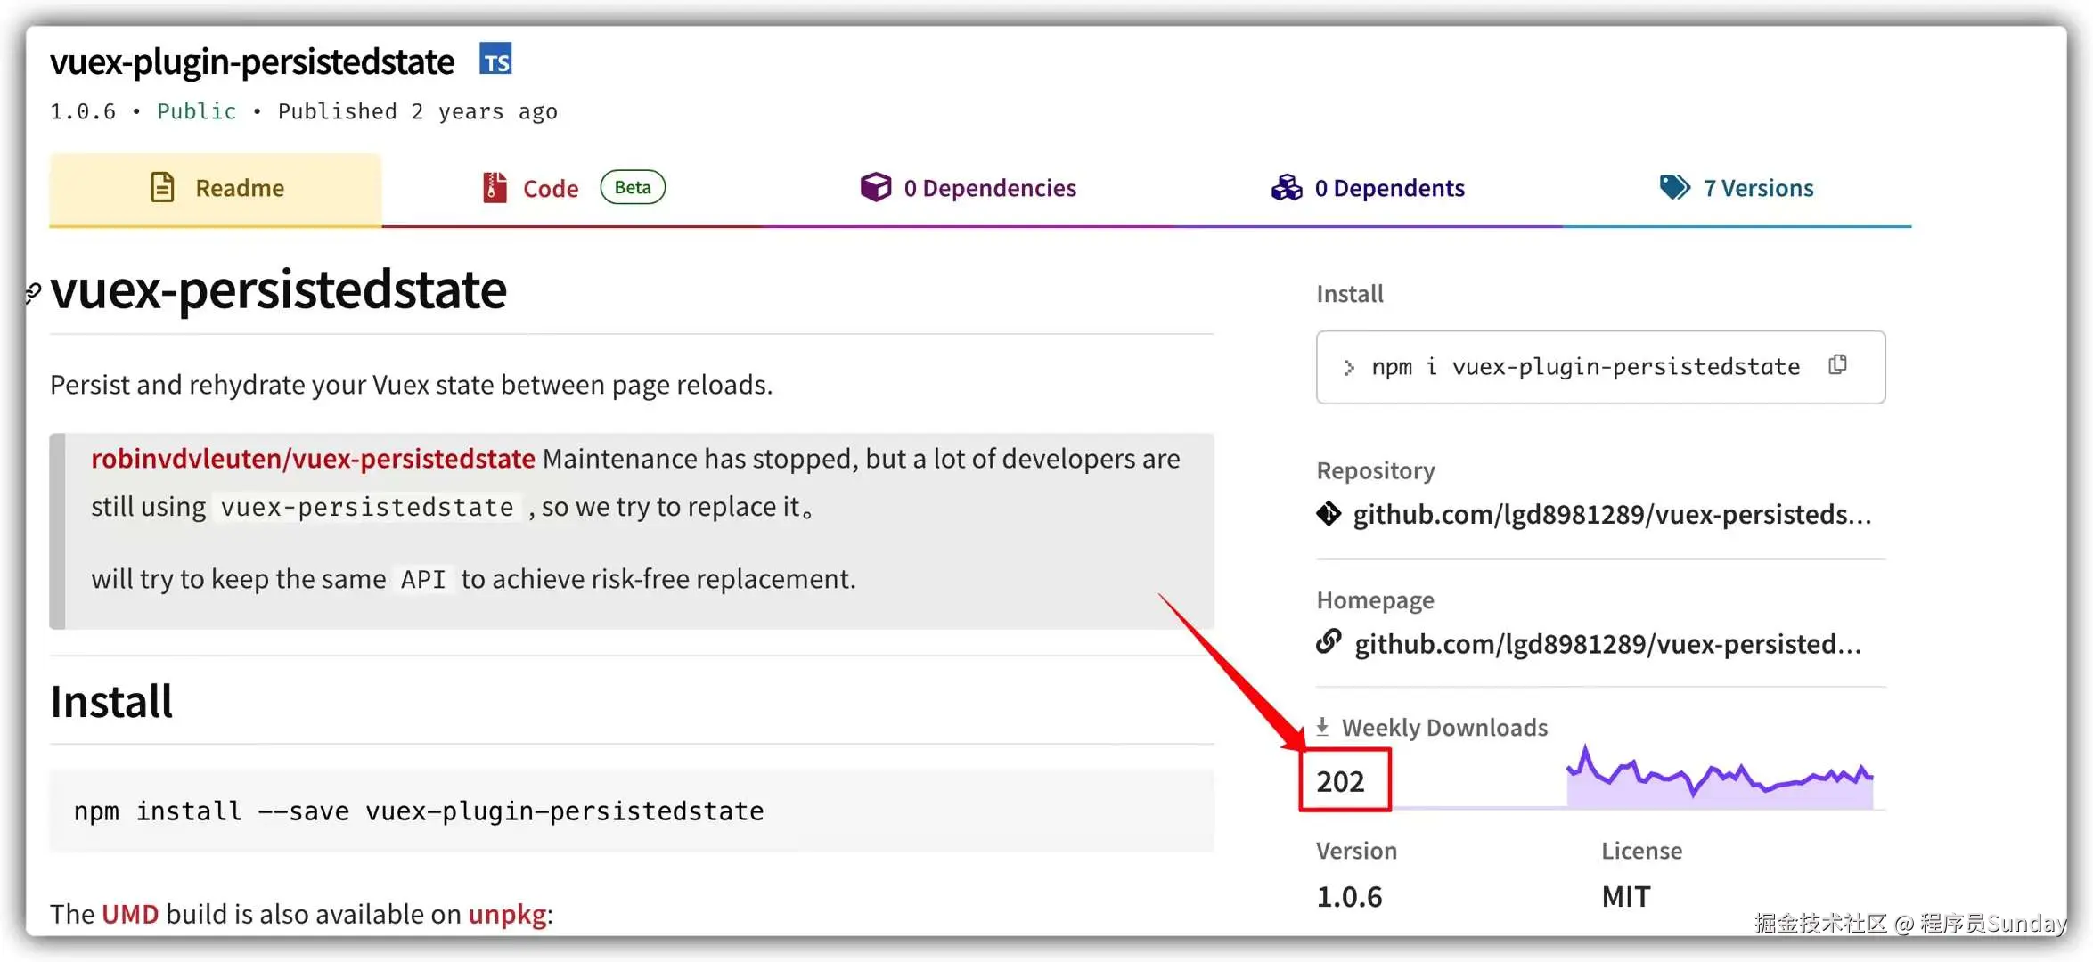Screen dimensions: 2093x962
Task: Open the 7 Versions tab
Action: point(1757,188)
